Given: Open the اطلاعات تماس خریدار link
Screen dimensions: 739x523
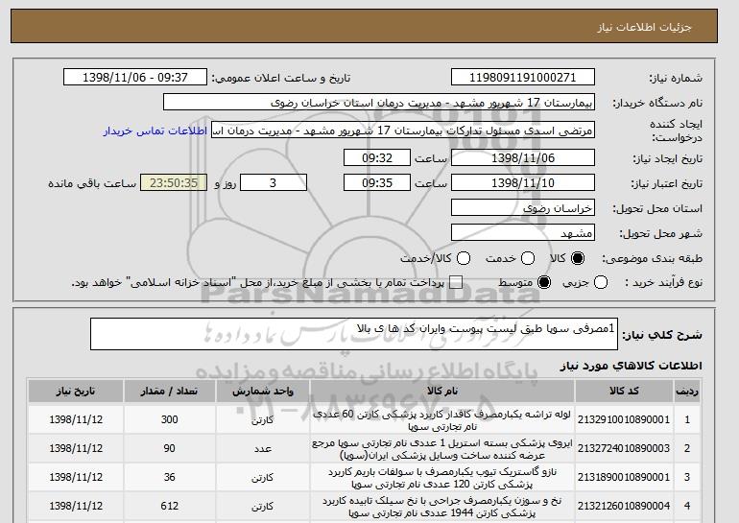Looking at the screenshot, I should coord(155,131).
